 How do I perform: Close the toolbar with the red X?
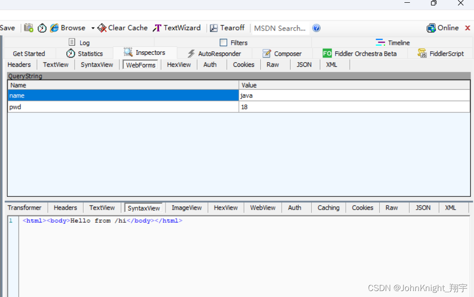467,28
